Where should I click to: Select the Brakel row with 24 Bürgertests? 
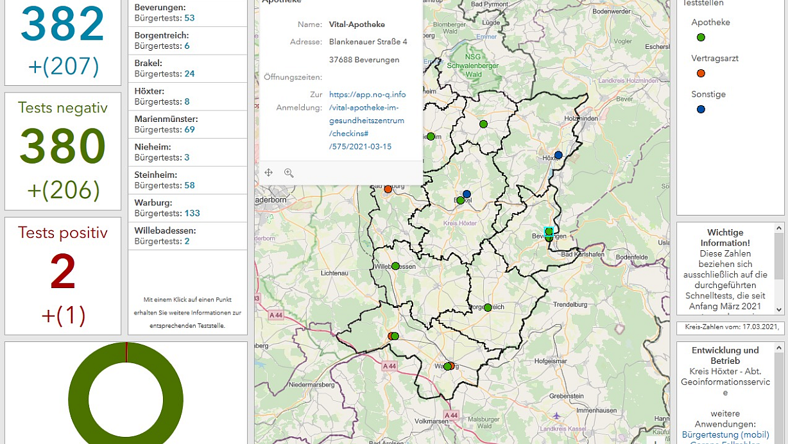(x=187, y=69)
